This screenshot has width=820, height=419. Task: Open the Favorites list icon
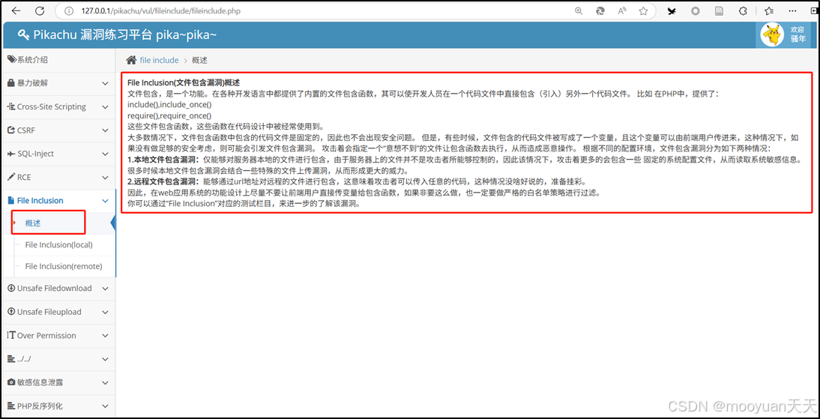769,10
